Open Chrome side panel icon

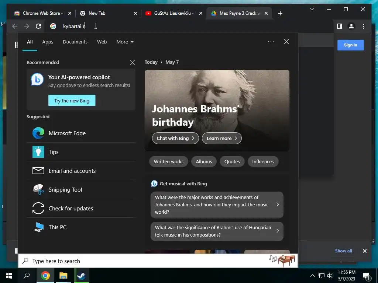(x=340, y=26)
